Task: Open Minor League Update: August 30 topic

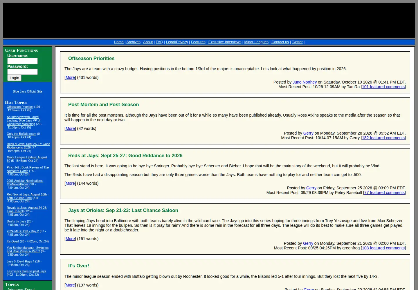Action: (27, 159)
